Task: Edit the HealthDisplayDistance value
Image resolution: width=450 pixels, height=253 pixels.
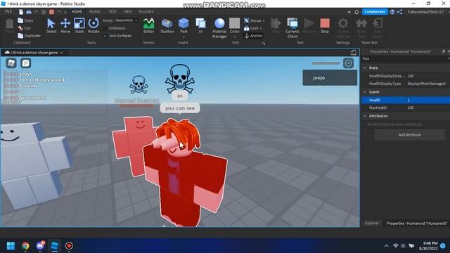Action: coord(427,76)
